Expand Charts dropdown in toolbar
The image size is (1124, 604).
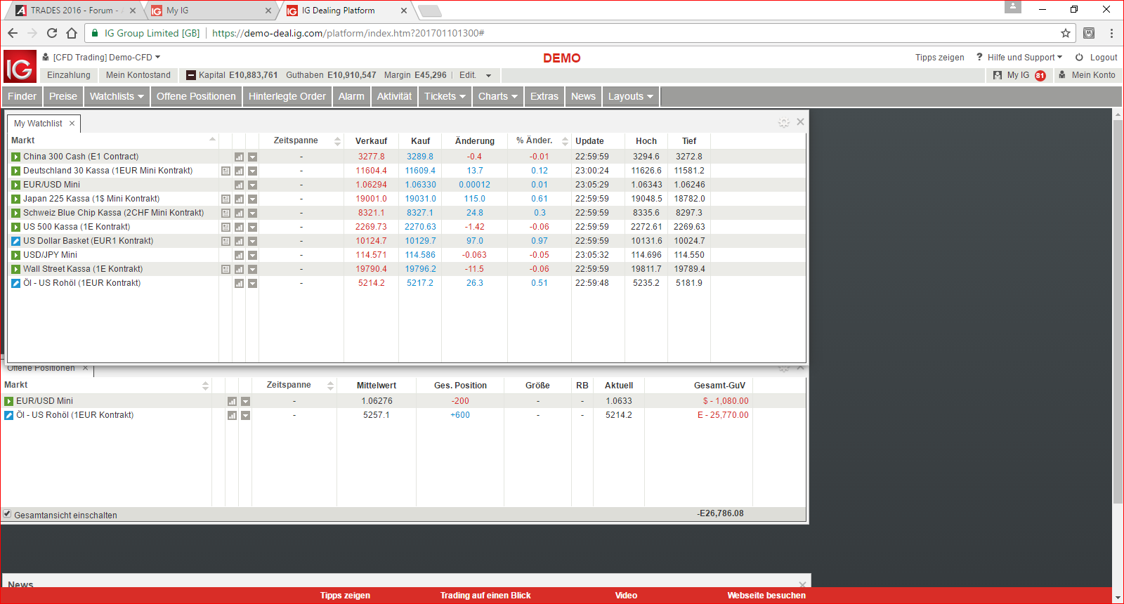point(498,96)
